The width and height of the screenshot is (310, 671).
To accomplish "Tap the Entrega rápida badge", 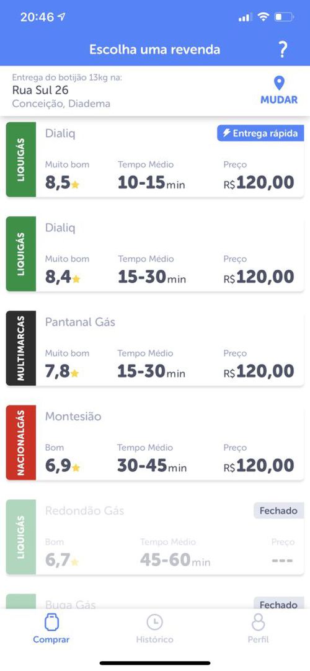I will coord(260,133).
